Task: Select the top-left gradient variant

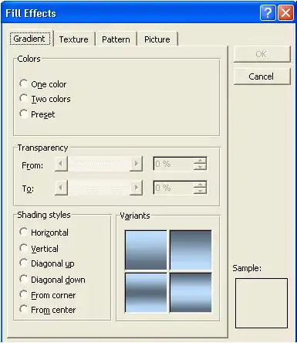Action: (x=146, y=250)
